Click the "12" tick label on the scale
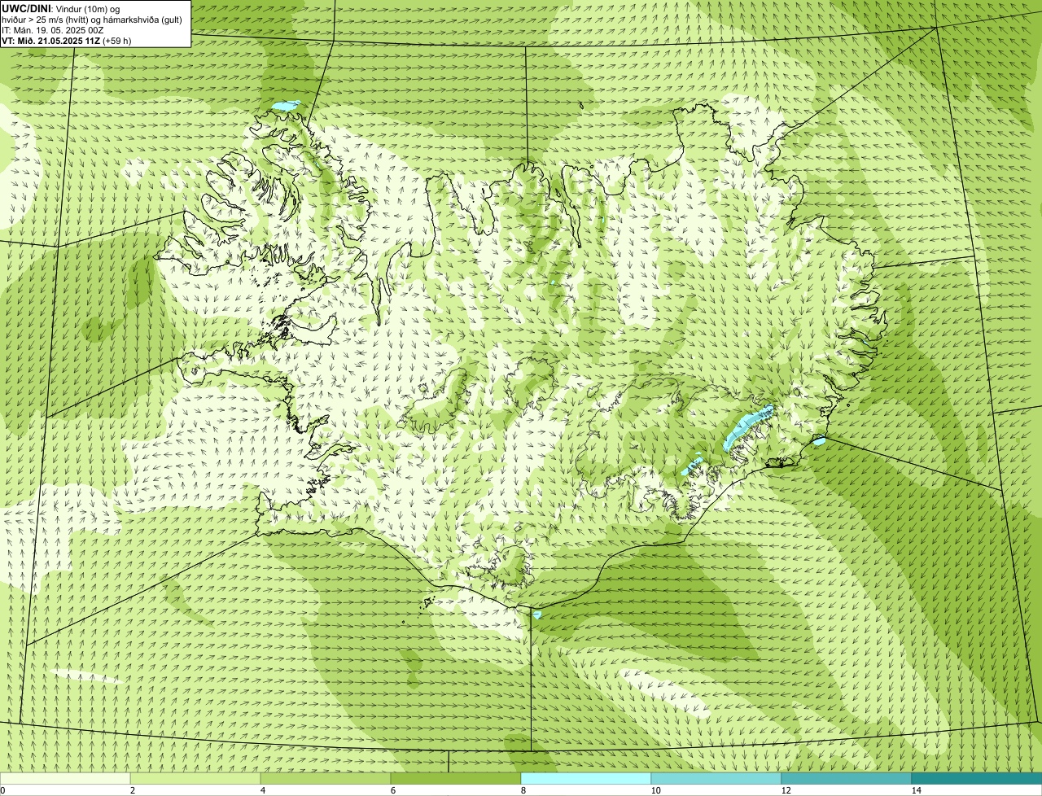This screenshot has width=1042, height=796. coord(786,790)
